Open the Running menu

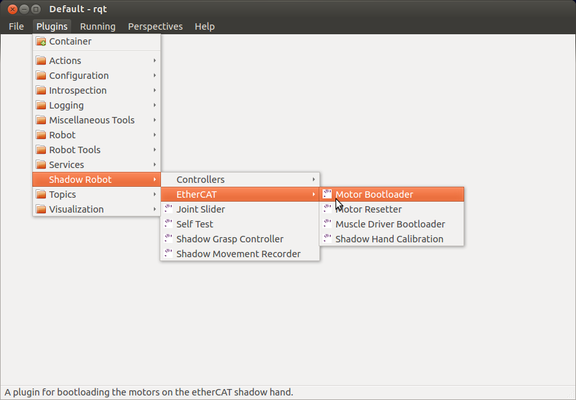coord(98,26)
